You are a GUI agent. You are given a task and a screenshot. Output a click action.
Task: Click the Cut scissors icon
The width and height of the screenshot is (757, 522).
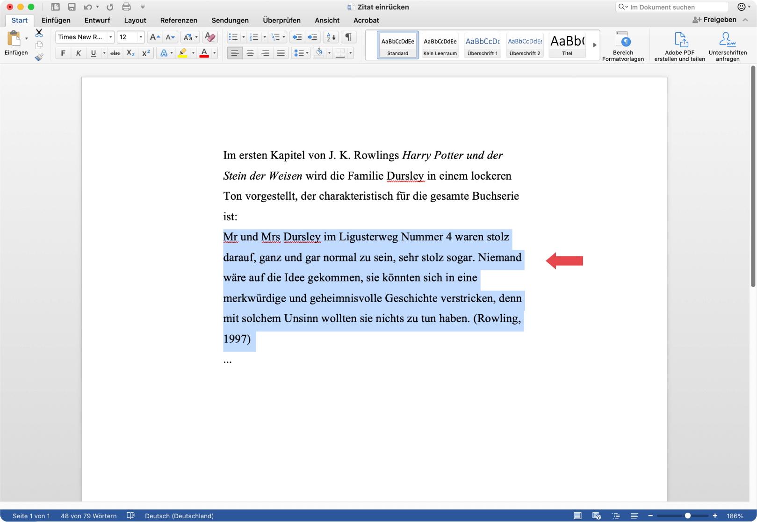click(x=39, y=33)
